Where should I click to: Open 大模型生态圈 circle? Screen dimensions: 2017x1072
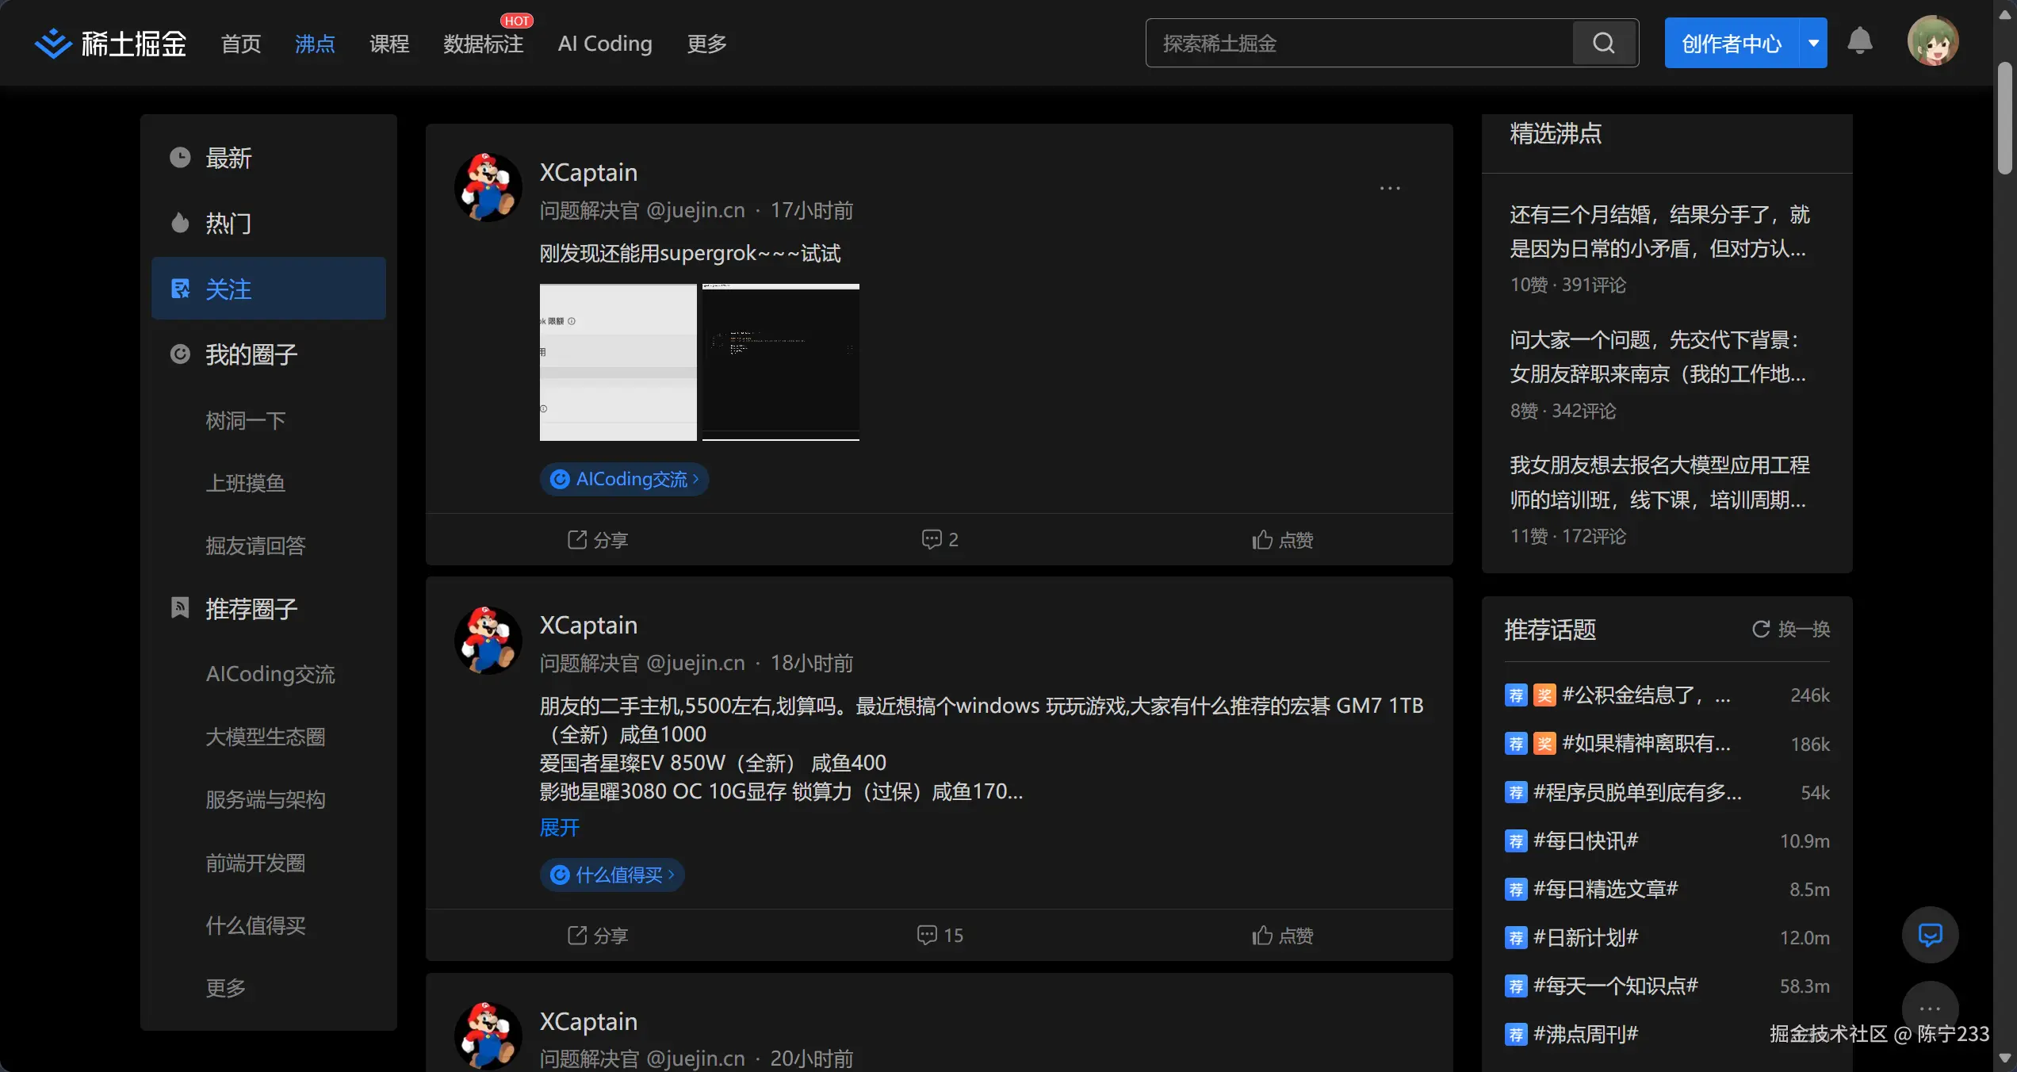tap(266, 737)
